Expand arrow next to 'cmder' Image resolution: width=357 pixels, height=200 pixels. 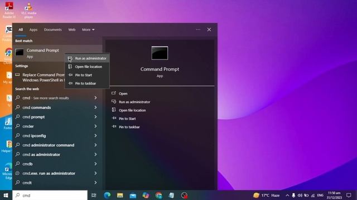click(x=95, y=126)
